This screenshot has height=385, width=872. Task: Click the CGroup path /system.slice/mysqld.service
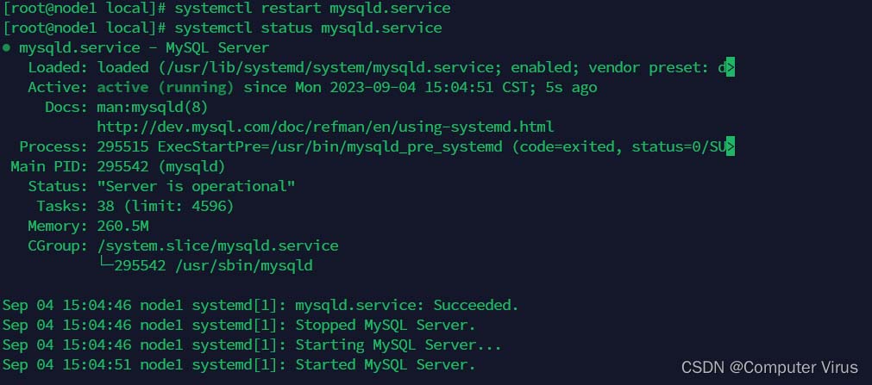217,246
